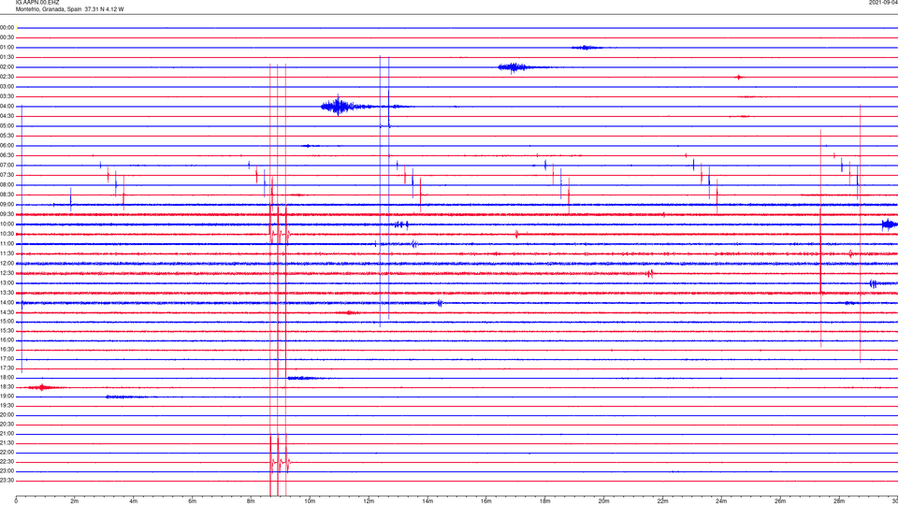Select the 22:00 time label
This screenshot has width=898, height=505.
7,453
